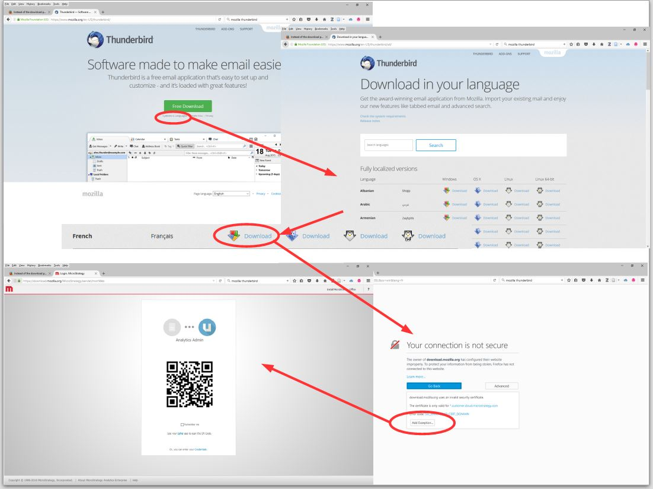Viewport: 653px width, 489px height.
Task: Open Learn more link on insecure connection page
Action: [x=415, y=376]
